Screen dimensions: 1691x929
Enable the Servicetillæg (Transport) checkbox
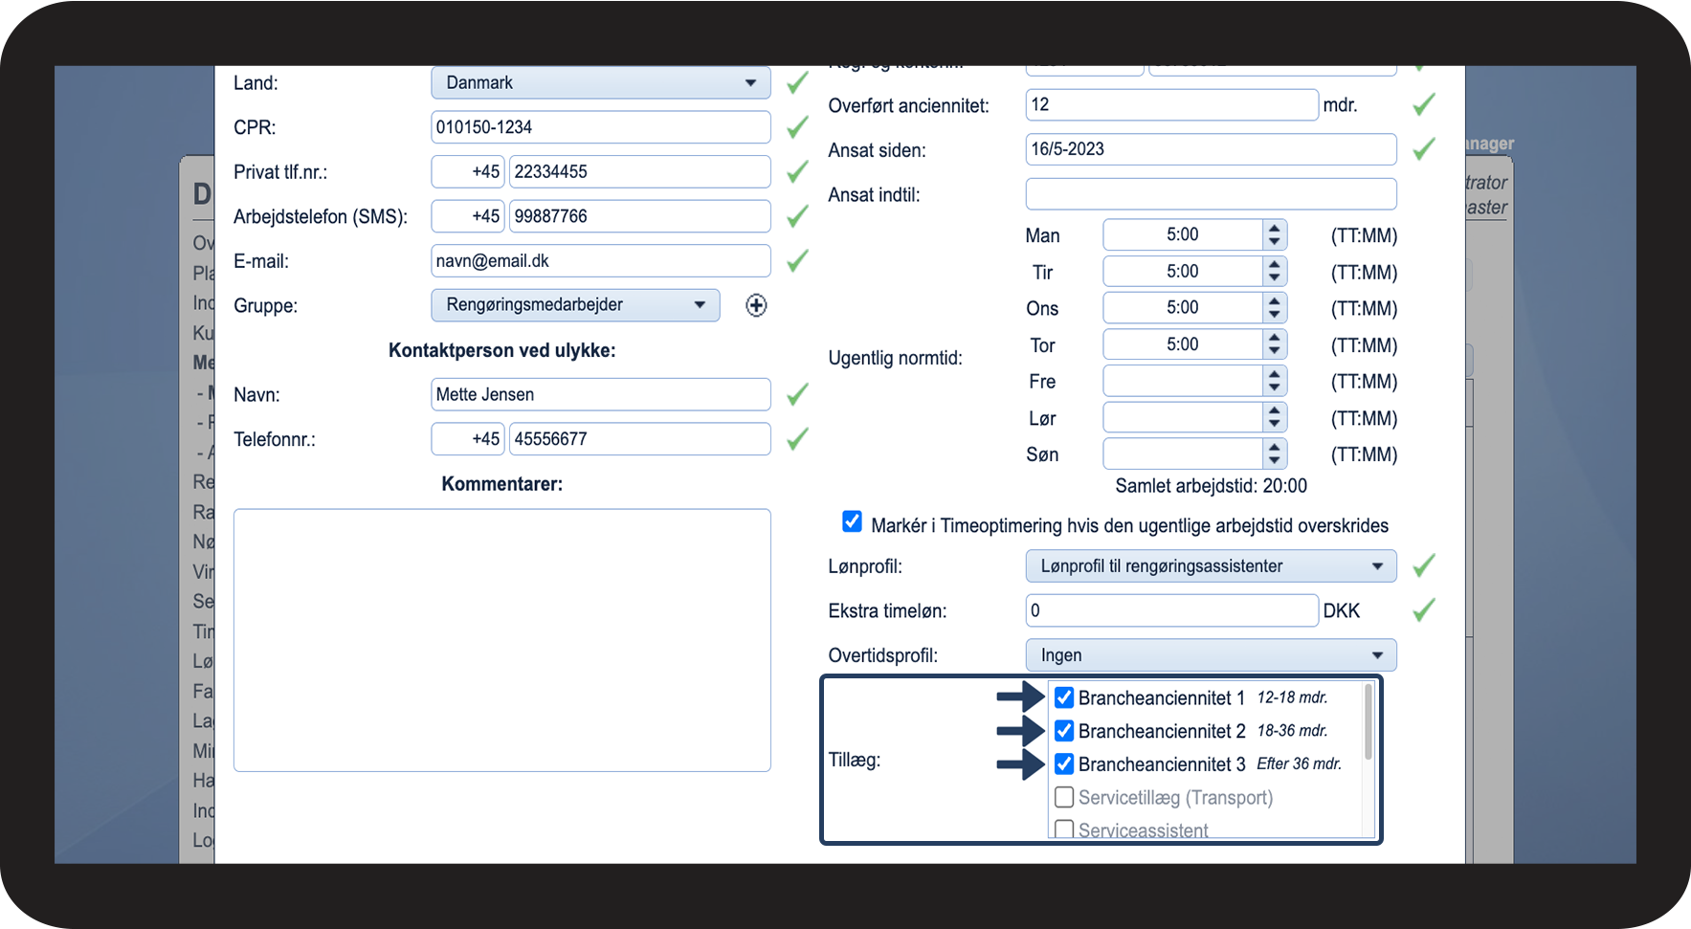click(1063, 797)
